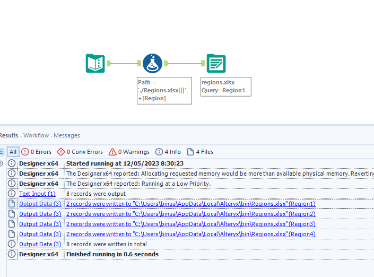The height and width of the screenshot is (277, 374).
Task: Open the Regions.xlsx (Region2) file link
Action: pyautogui.click(x=191, y=214)
